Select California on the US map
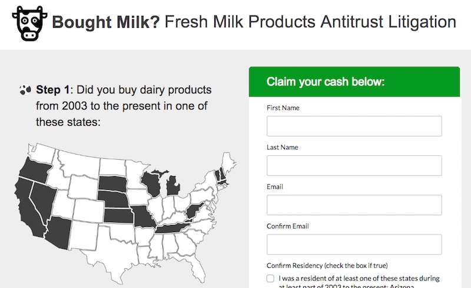This screenshot has height=288, width=471. tap(27, 207)
